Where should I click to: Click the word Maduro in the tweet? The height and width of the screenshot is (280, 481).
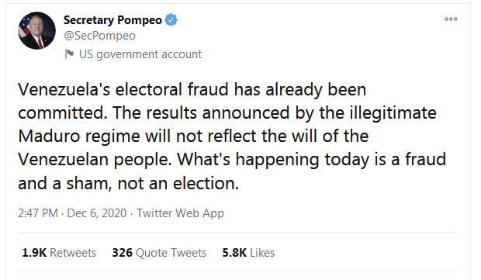click(49, 137)
